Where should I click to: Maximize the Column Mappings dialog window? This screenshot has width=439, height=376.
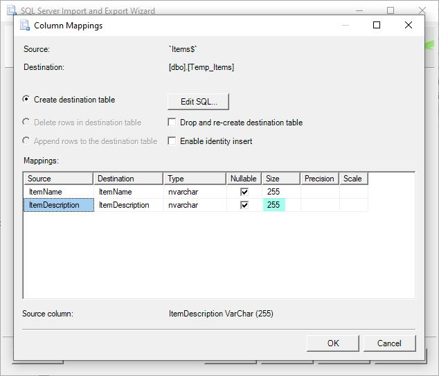[x=377, y=25]
